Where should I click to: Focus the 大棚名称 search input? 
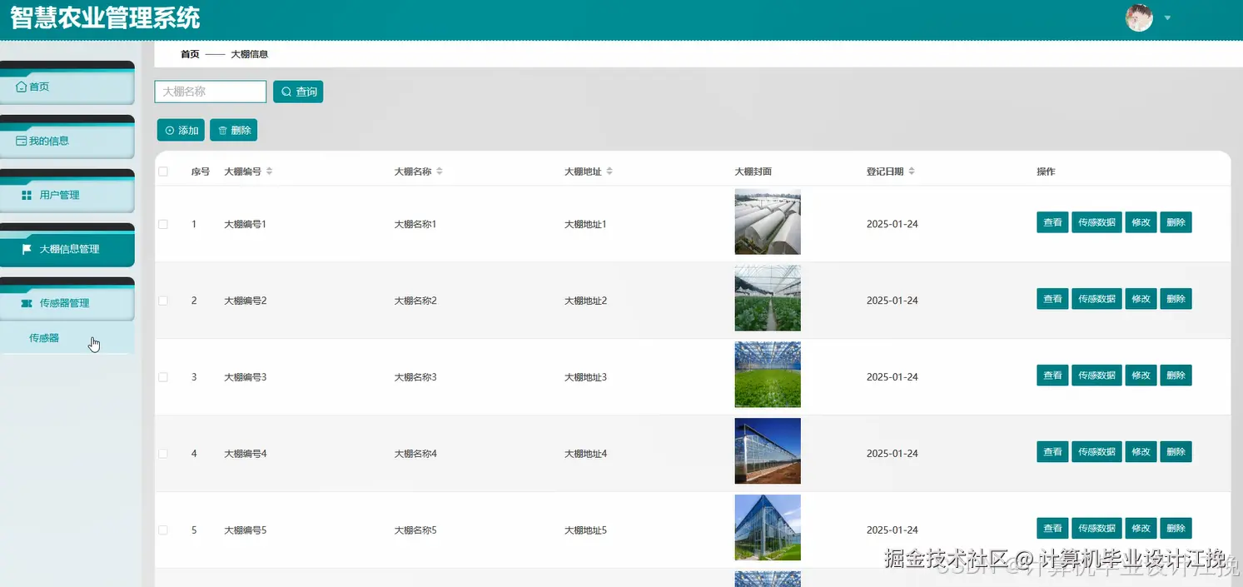coord(211,92)
